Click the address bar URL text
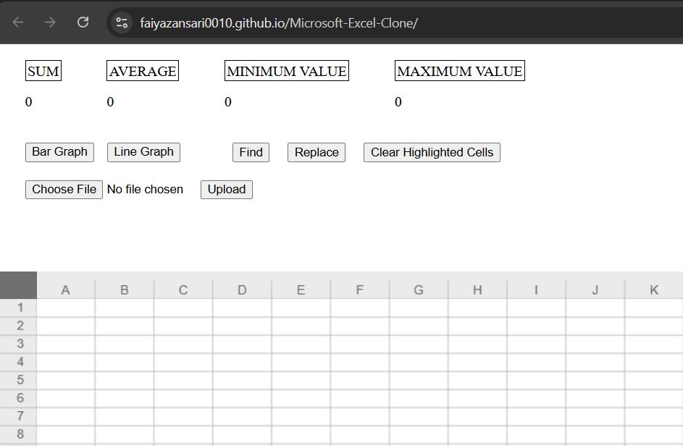The height and width of the screenshot is (446, 683). pyautogui.click(x=279, y=22)
